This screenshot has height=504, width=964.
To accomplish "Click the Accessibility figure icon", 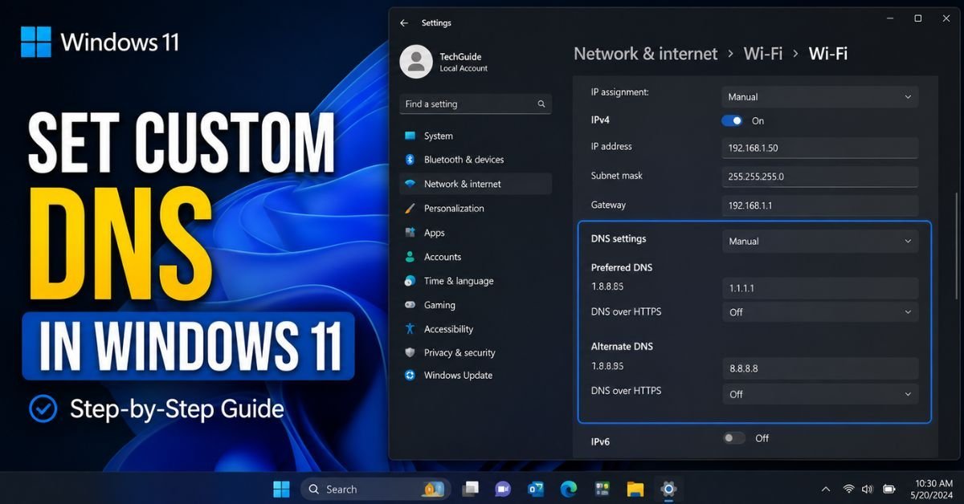I will (x=411, y=329).
